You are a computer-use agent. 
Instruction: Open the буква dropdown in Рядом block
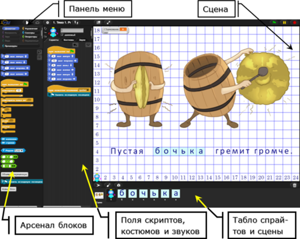(19, 150)
